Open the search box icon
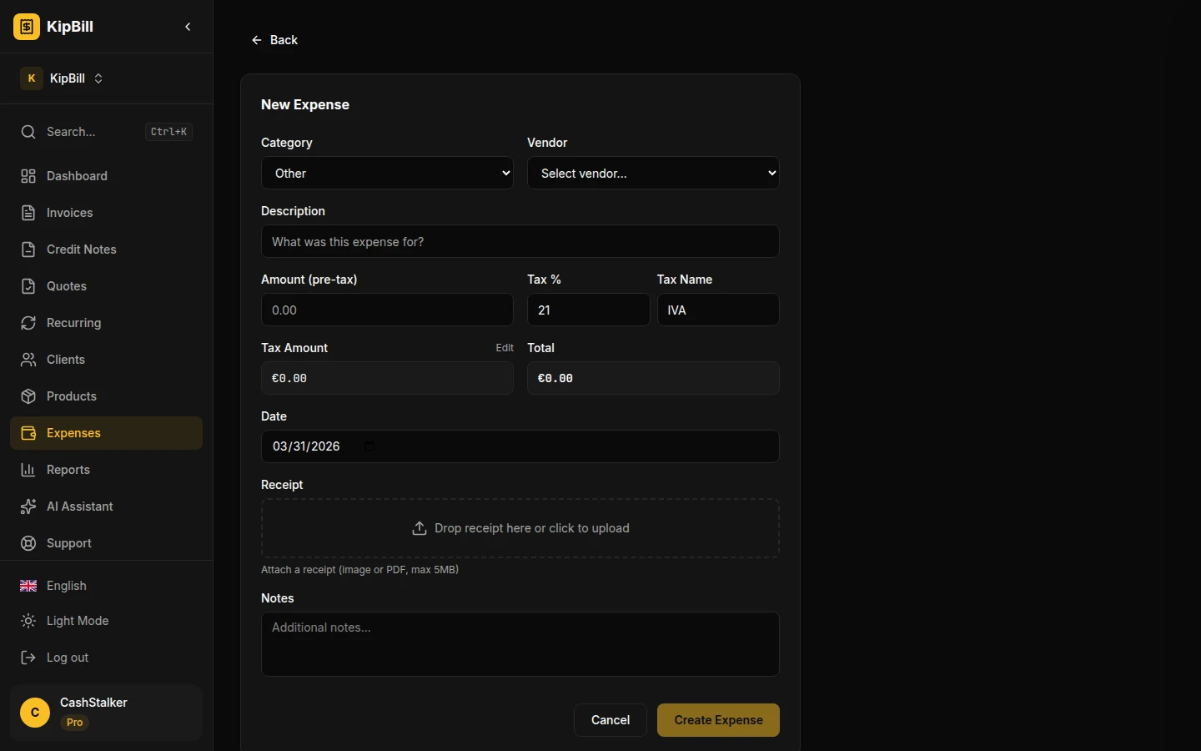 point(28,132)
